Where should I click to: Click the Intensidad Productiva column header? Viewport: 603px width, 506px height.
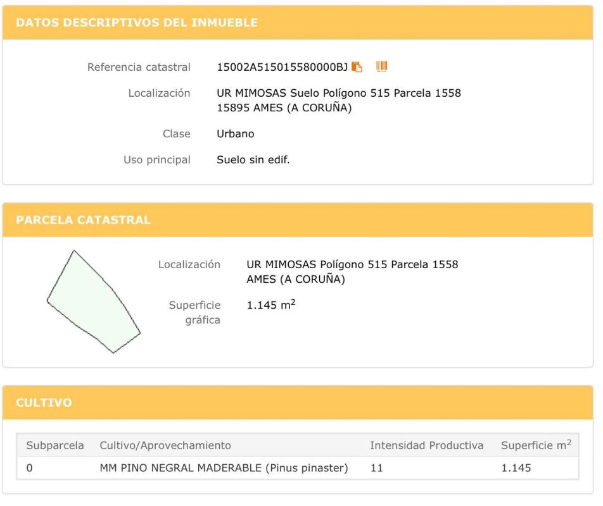[427, 445]
